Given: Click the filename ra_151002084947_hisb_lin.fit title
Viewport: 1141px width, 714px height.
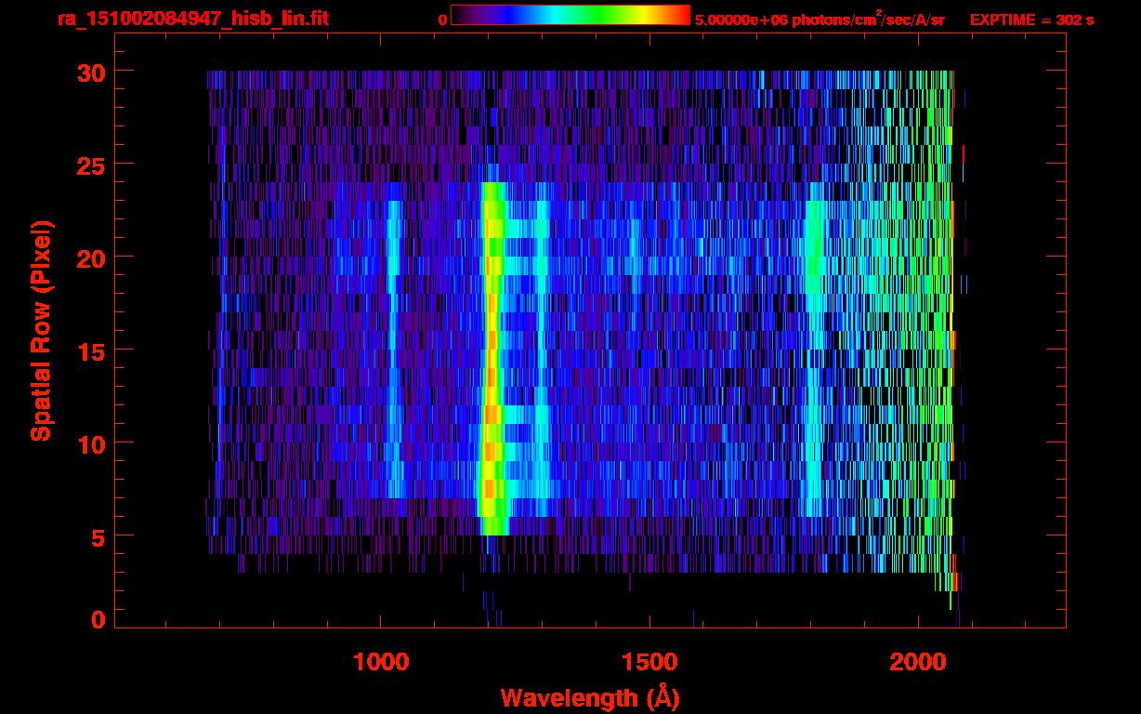Looking at the screenshot, I should [192, 19].
